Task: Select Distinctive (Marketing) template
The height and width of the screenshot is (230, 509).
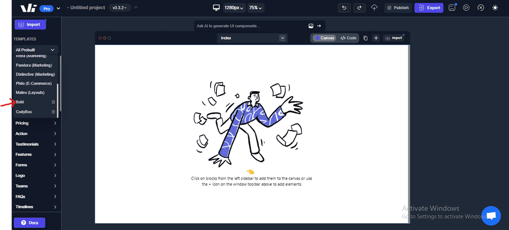Action: click(x=35, y=75)
